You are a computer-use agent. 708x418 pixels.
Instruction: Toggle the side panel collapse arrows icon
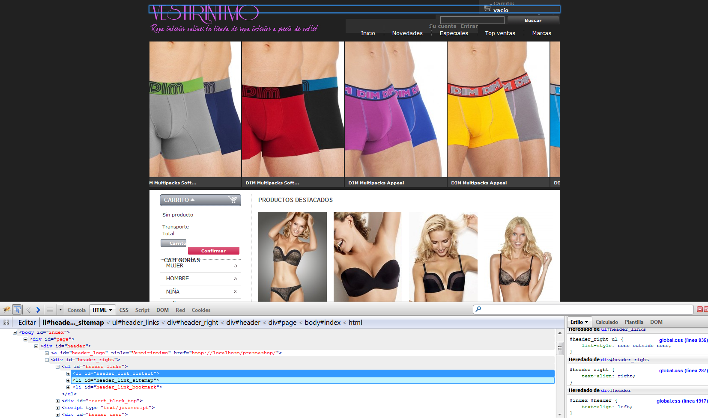(x=6, y=323)
